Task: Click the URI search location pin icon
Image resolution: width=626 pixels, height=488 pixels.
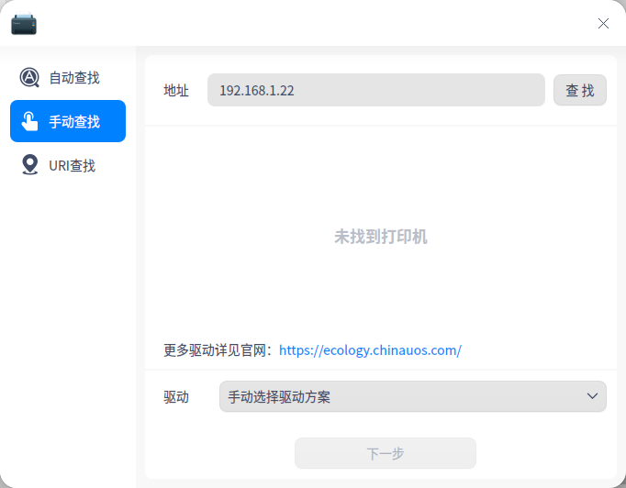Action: pos(30,164)
